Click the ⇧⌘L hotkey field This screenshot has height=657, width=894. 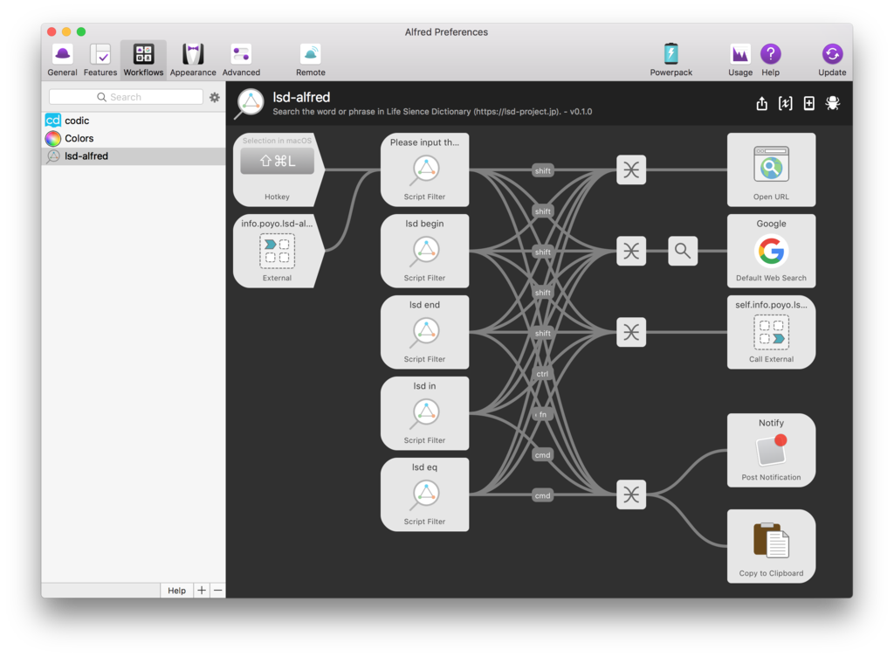(x=277, y=162)
